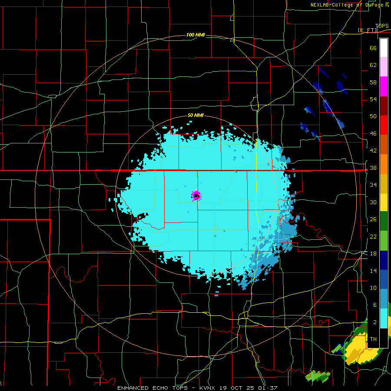Click the white color swatch in the legend
The image size is (391, 391).
click(384, 48)
